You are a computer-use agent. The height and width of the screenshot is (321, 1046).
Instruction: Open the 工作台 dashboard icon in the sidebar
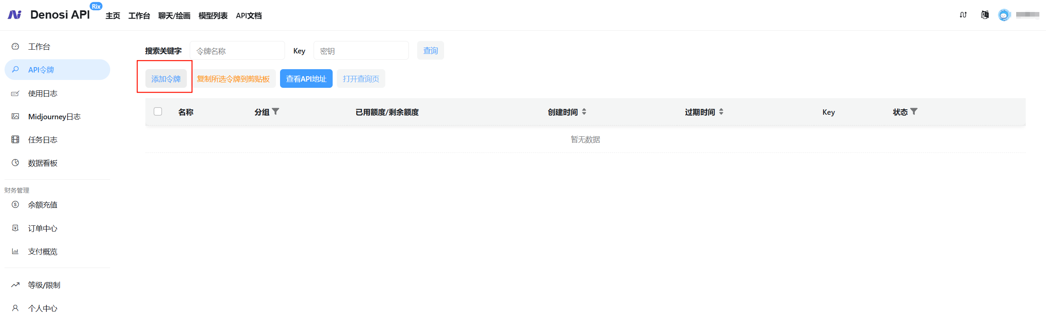(15, 46)
